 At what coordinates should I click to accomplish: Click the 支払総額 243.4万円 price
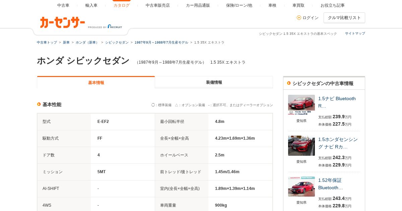[335, 198]
